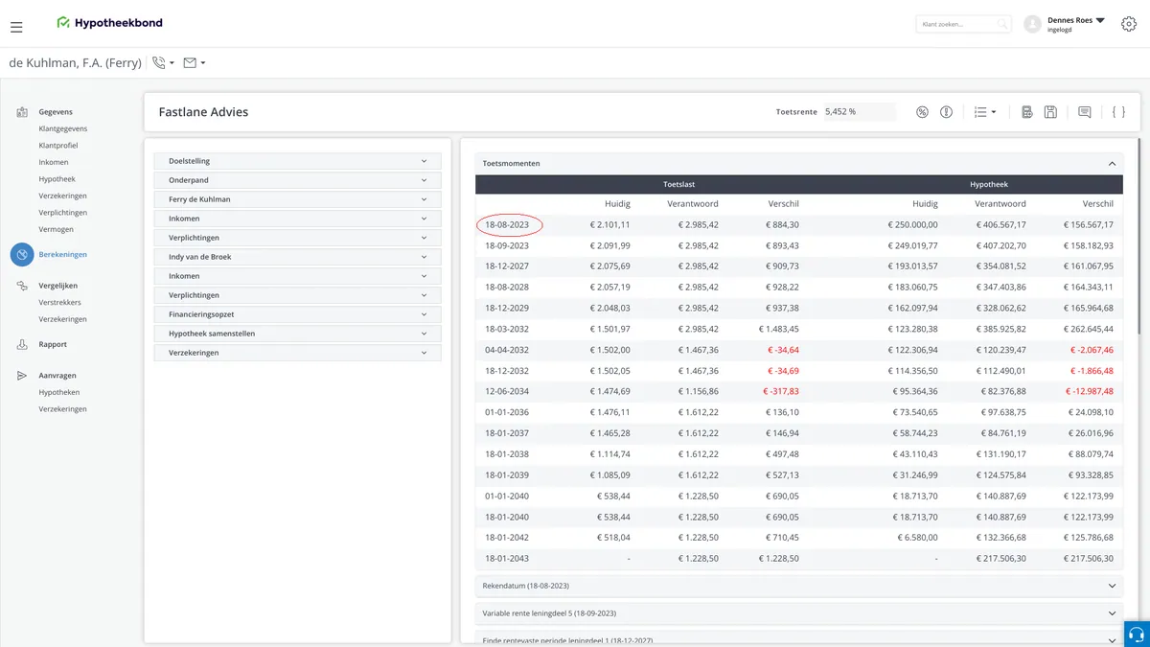
Task: Open the phone contact dropdown
Action: [163, 63]
